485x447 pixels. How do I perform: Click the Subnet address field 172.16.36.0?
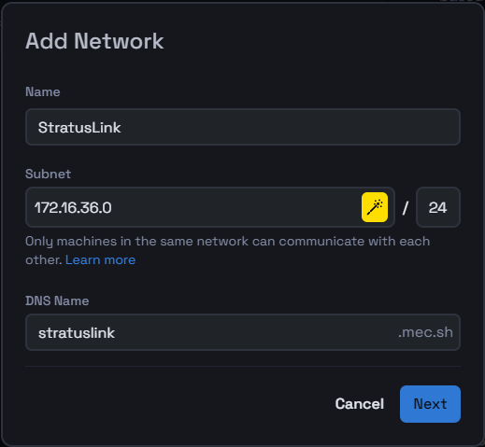click(193, 207)
